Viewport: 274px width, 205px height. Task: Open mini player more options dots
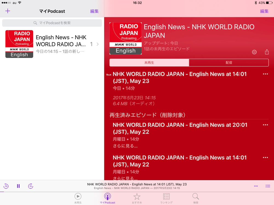point(256,186)
